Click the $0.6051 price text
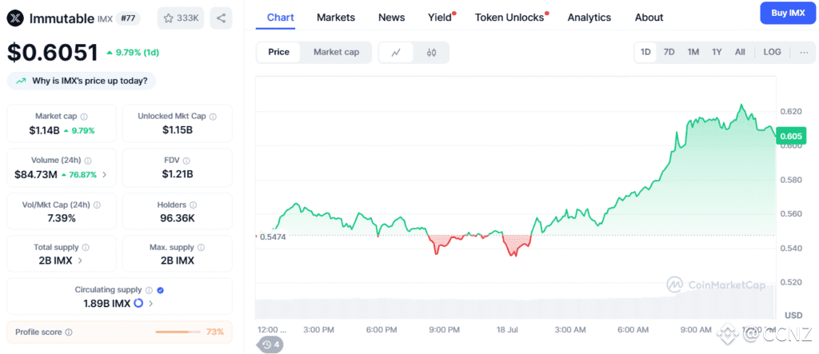Image resolution: width=819 pixels, height=354 pixels. (52, 53)
